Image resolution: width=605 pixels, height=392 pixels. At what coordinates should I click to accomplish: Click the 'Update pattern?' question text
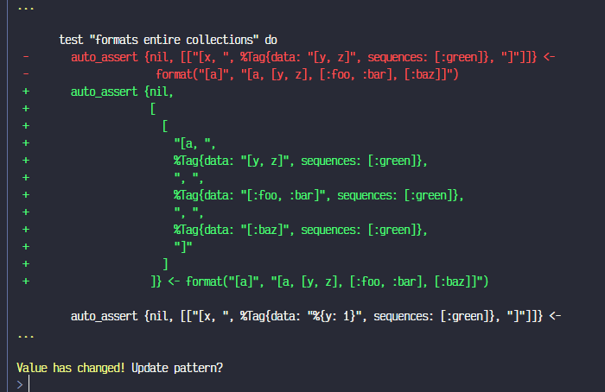pos(177,368)
